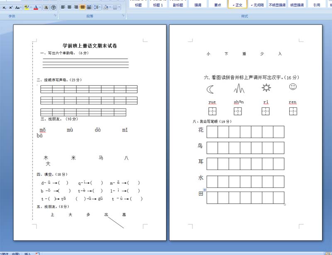Apply the red font color
The width and height of the screenshot is (332, 255).
point(36,7)
